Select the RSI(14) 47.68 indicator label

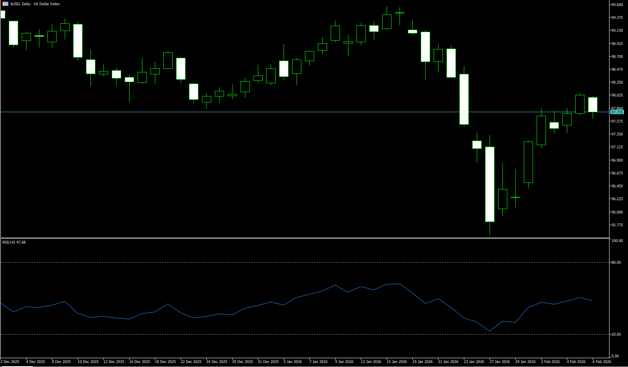coord(14,242)
